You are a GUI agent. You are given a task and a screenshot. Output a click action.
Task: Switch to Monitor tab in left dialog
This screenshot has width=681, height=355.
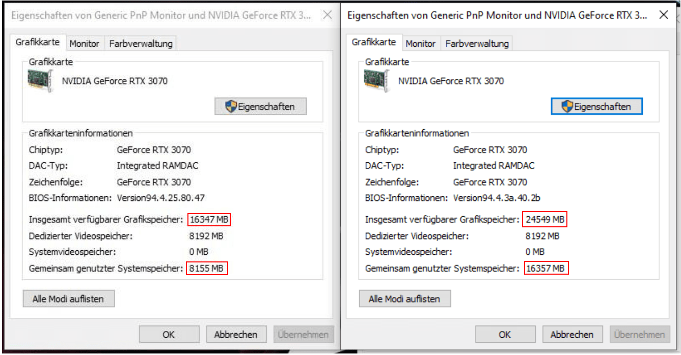coord(84,44)
